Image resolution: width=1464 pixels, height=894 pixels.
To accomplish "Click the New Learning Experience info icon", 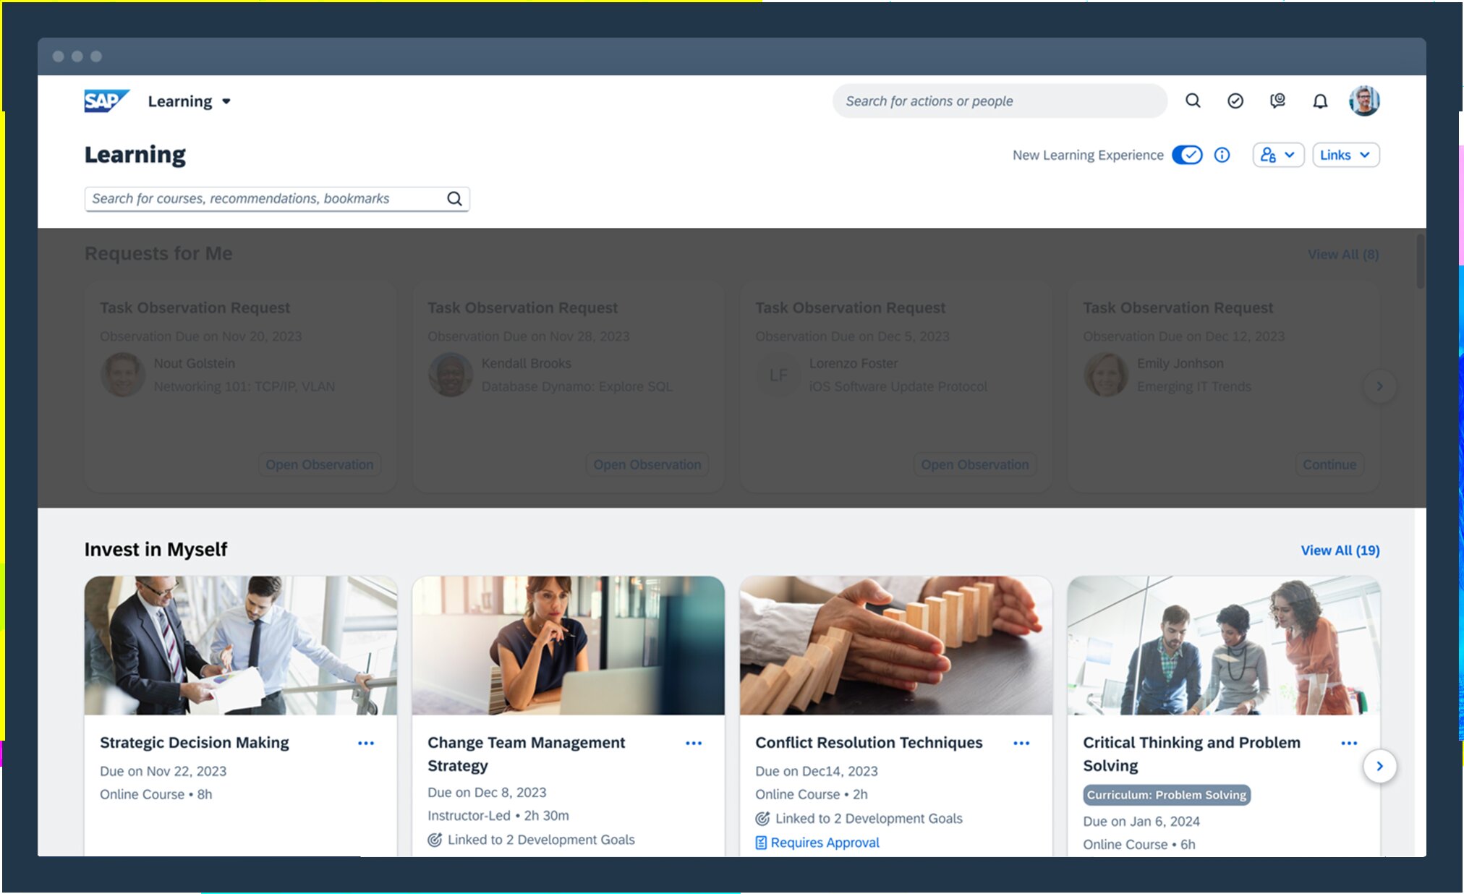I will click(x=1222, y=155).
